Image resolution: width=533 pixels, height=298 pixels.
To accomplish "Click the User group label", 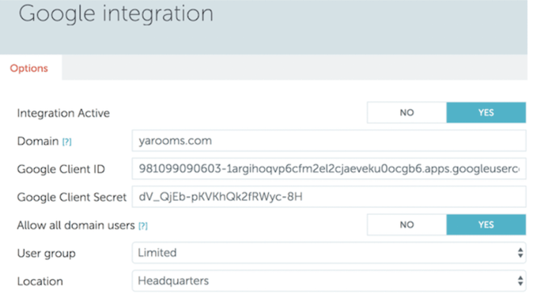I will [x=46, y=254].
